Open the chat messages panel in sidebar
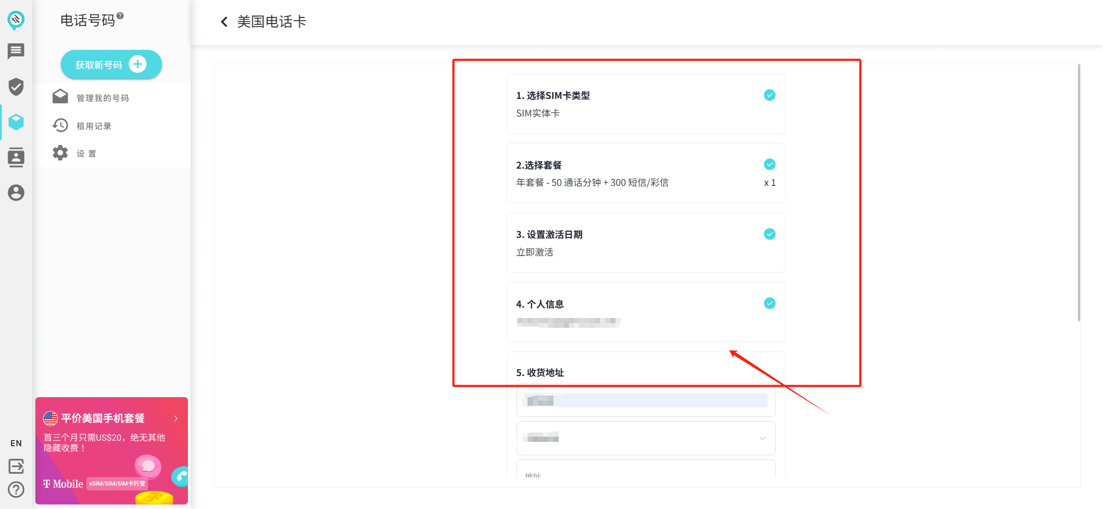This screenshot has width=1103, height=509. 16,51
